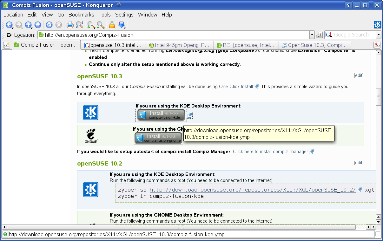Click the 'openSUSE 10.3' section heading
The width and height of the screenshot is (383, 241).
click(x=100, y=76)
